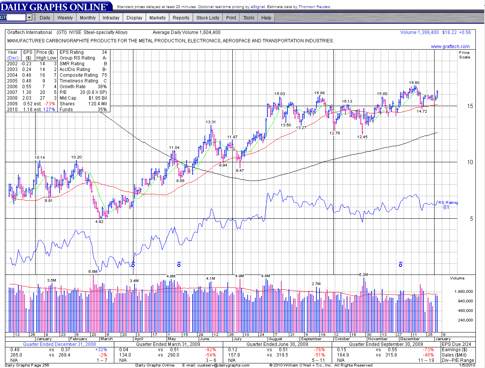
Task: Click the GTI ticker symbol input box
Action: (x=13, y=18)
